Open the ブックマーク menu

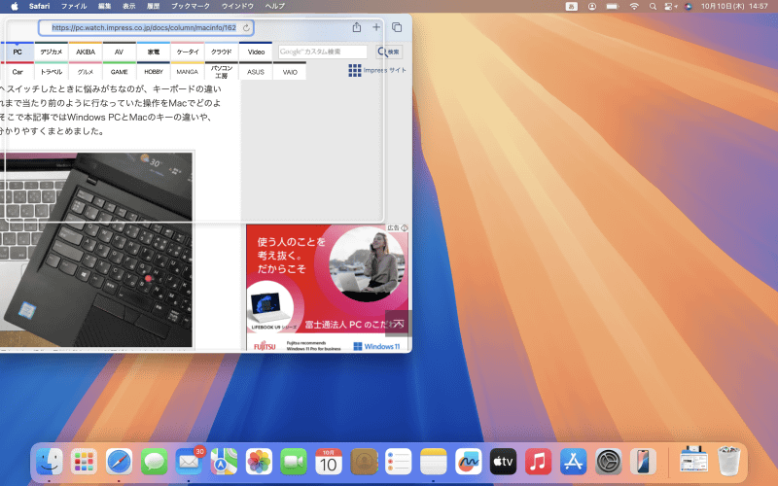click(191, 7)
